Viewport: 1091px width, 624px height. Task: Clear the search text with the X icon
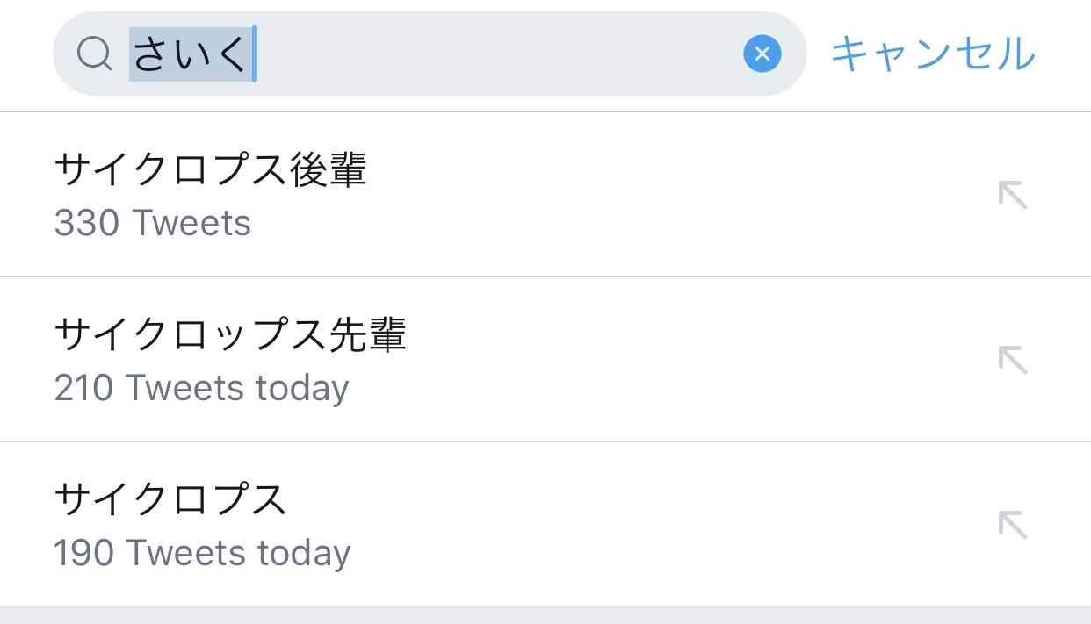(762, 54)
